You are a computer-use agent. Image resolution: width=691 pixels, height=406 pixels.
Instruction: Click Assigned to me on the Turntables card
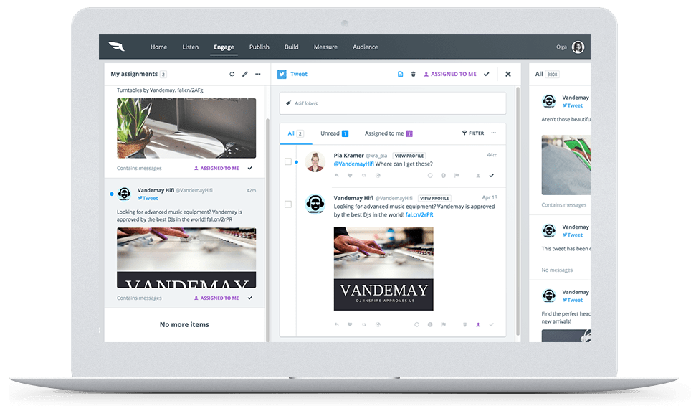[216, 168]
